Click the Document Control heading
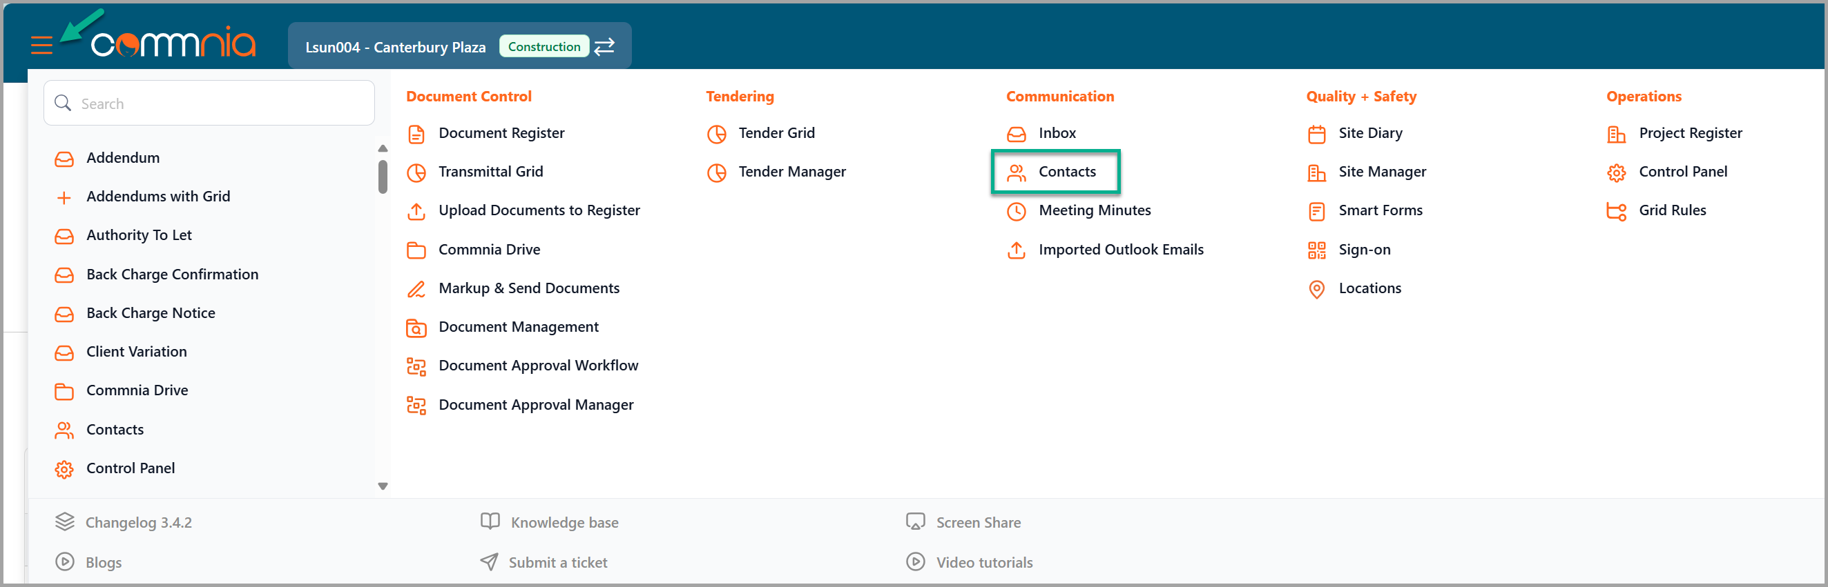Viewport: 1828px width, 587px height. pos(468,97)
